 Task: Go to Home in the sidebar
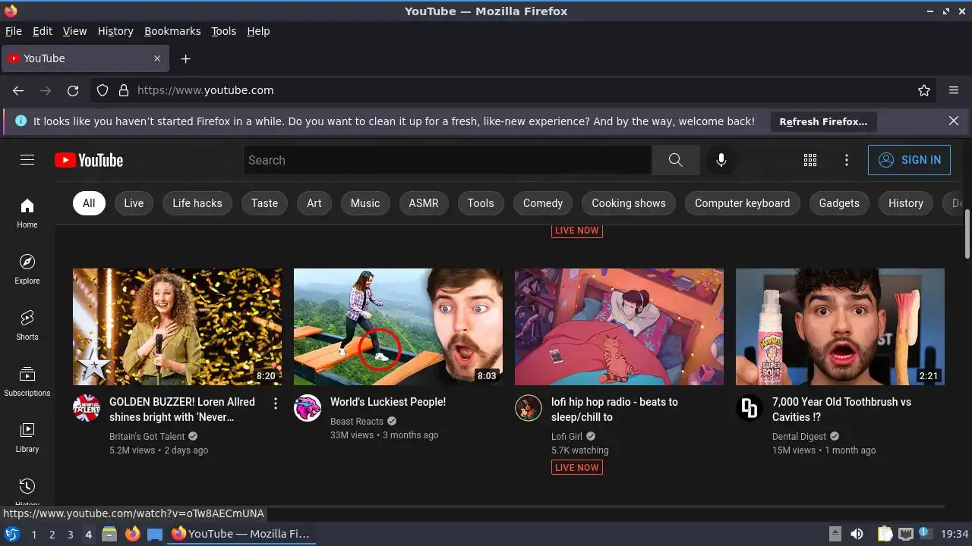27,213
